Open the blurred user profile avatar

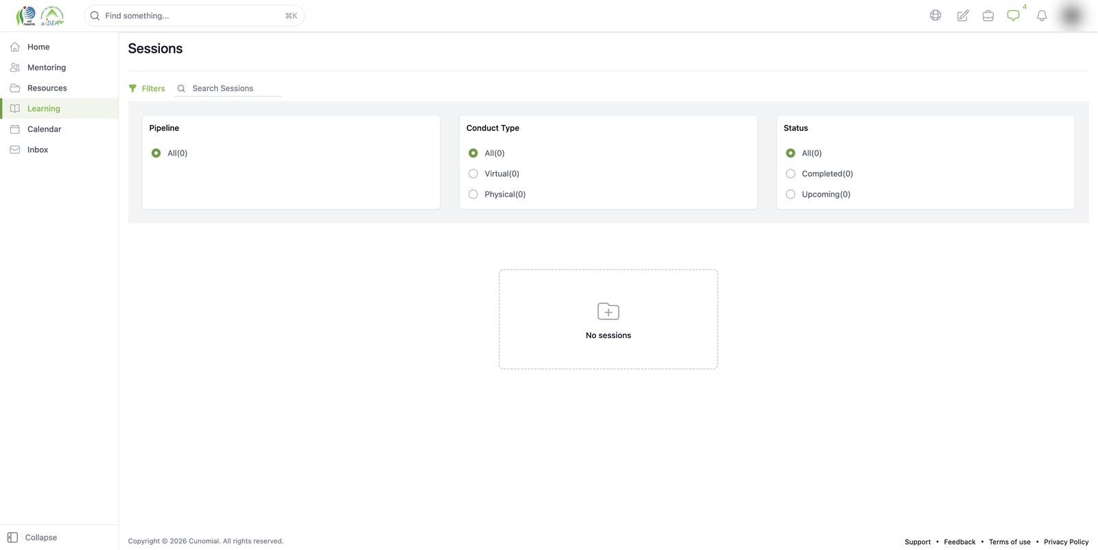click(x=1072, y=15)
